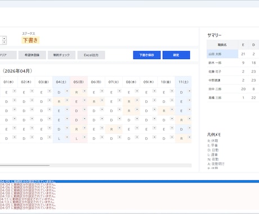Click the D column header in summary
Image resolution: width=259 pixels, height=214 pixels.
pos(253,45)
